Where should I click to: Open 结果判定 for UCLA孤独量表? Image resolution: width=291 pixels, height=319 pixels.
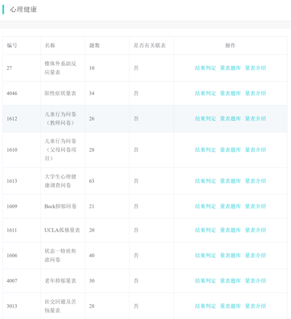coord(205,230)
